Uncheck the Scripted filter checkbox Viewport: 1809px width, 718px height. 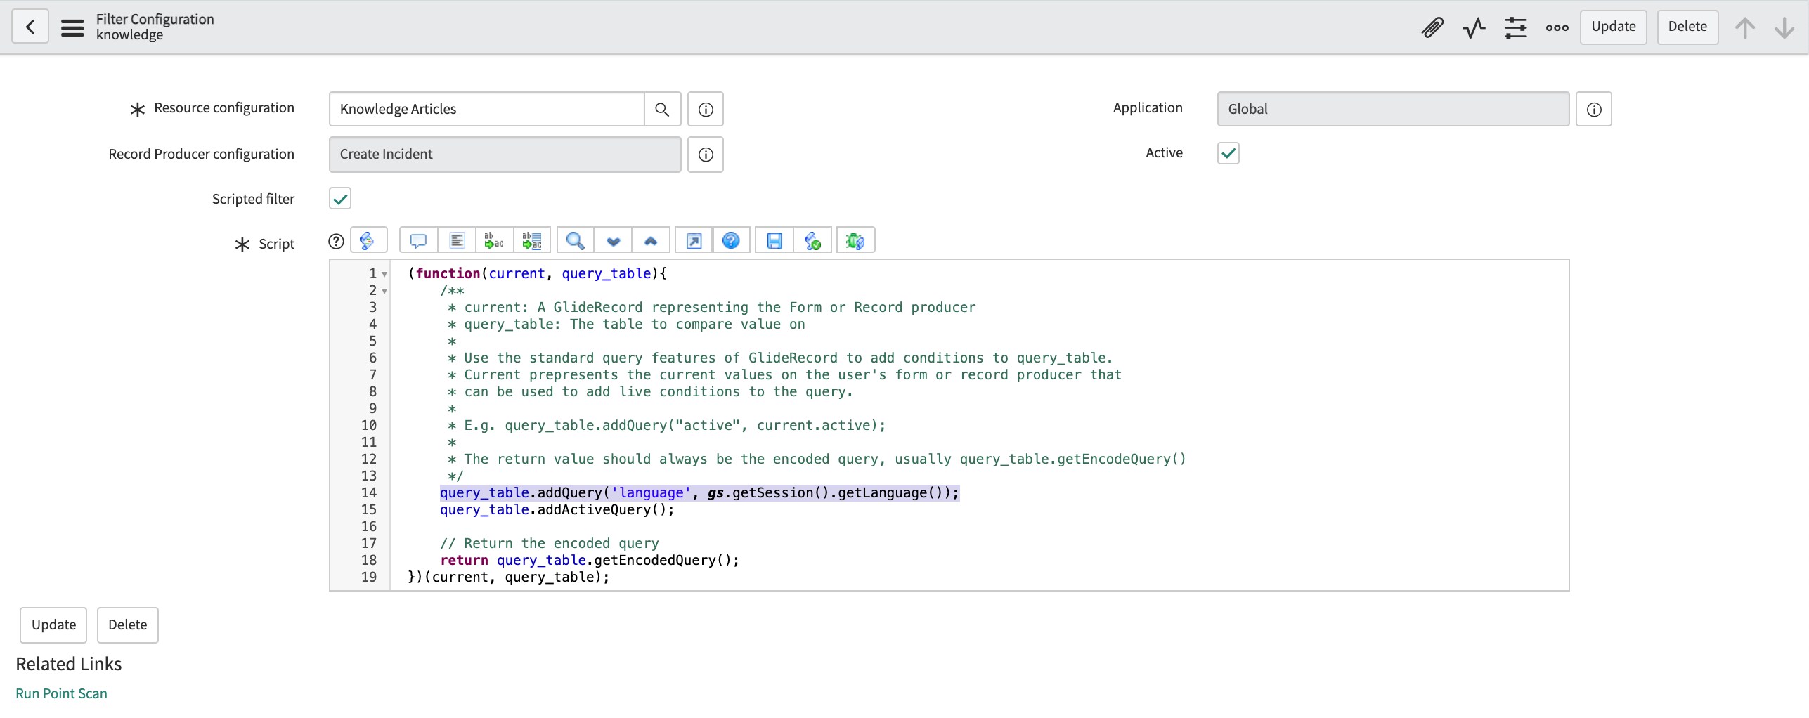(340, 199)
